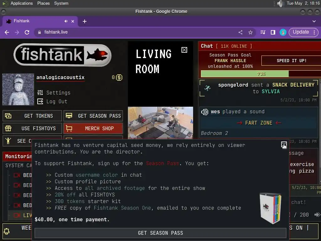The image size is (321, 241).
Task: Click Chrome back arrow
Action: [x=7, y=32]
